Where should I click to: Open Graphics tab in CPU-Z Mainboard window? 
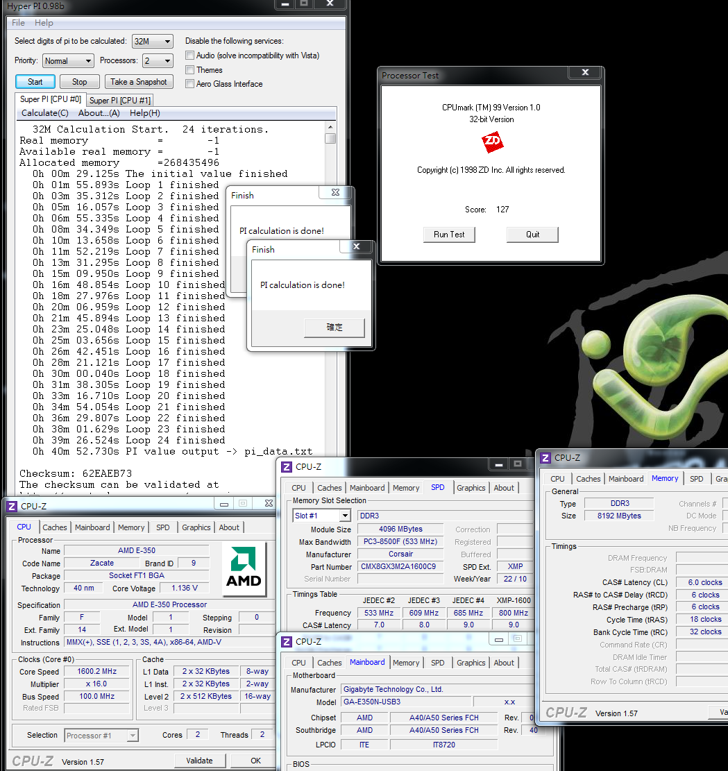point(471,663)
